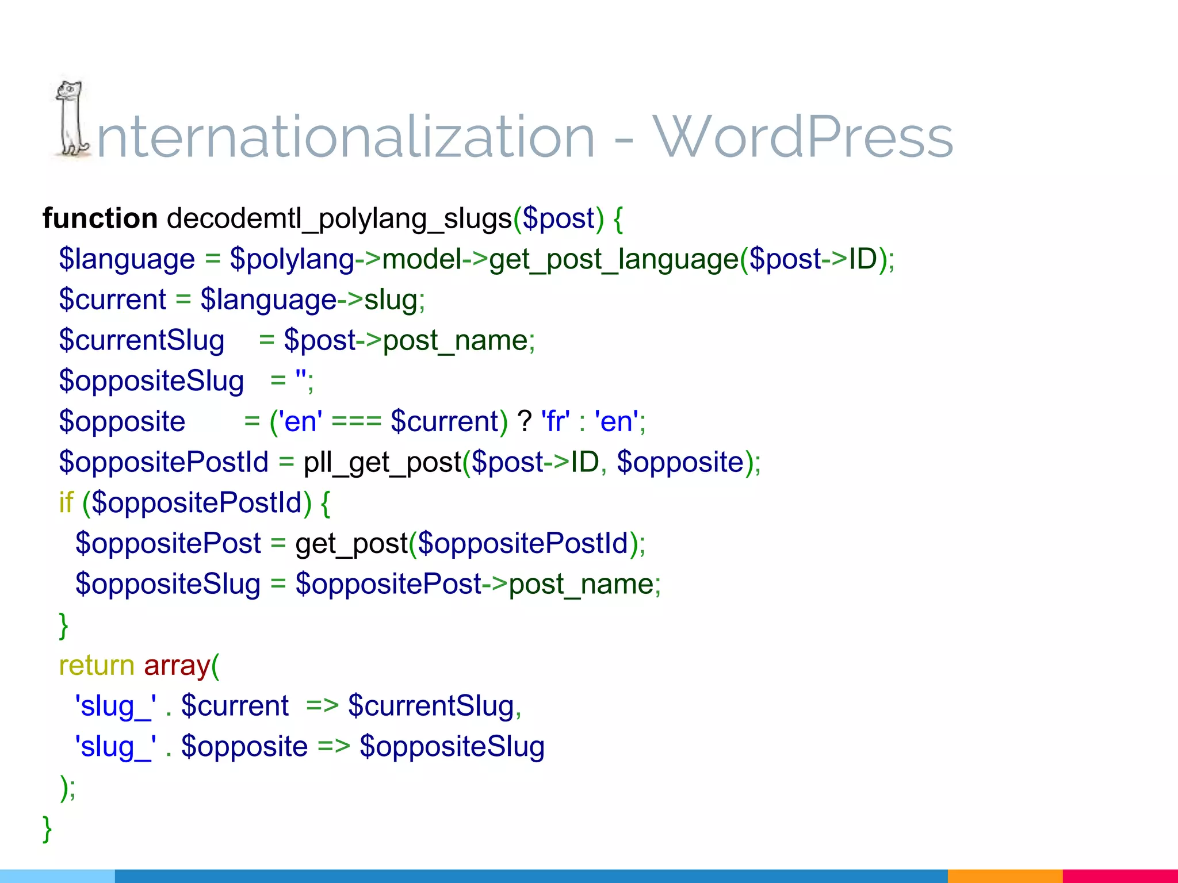Viewport: 1178px width, 883px height.
Task: Click the line 'if ($oppositePostId) {'
Action: coord(195,504)
